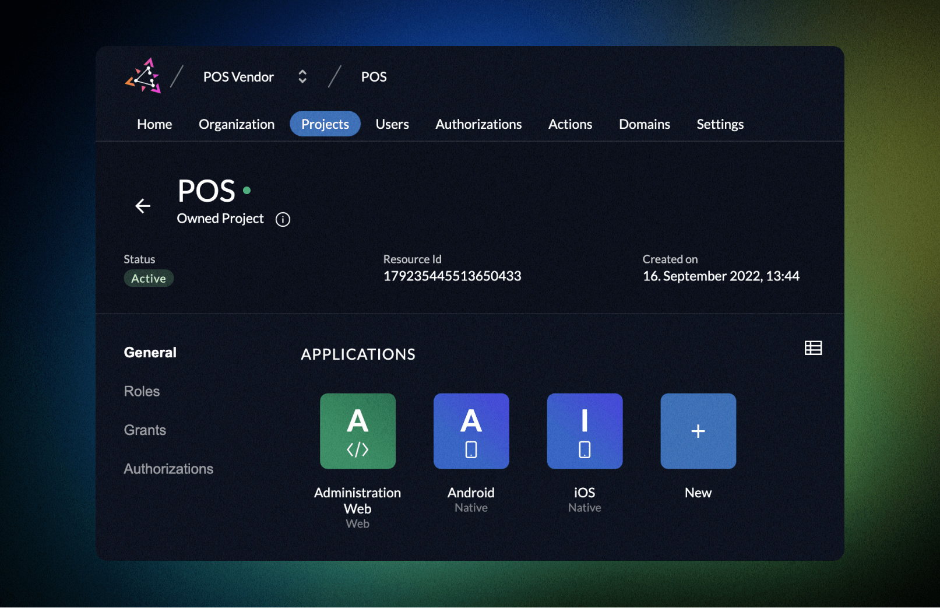Click the Owned Project info icon
Screen dimensions: 940x608
(283, 219)
